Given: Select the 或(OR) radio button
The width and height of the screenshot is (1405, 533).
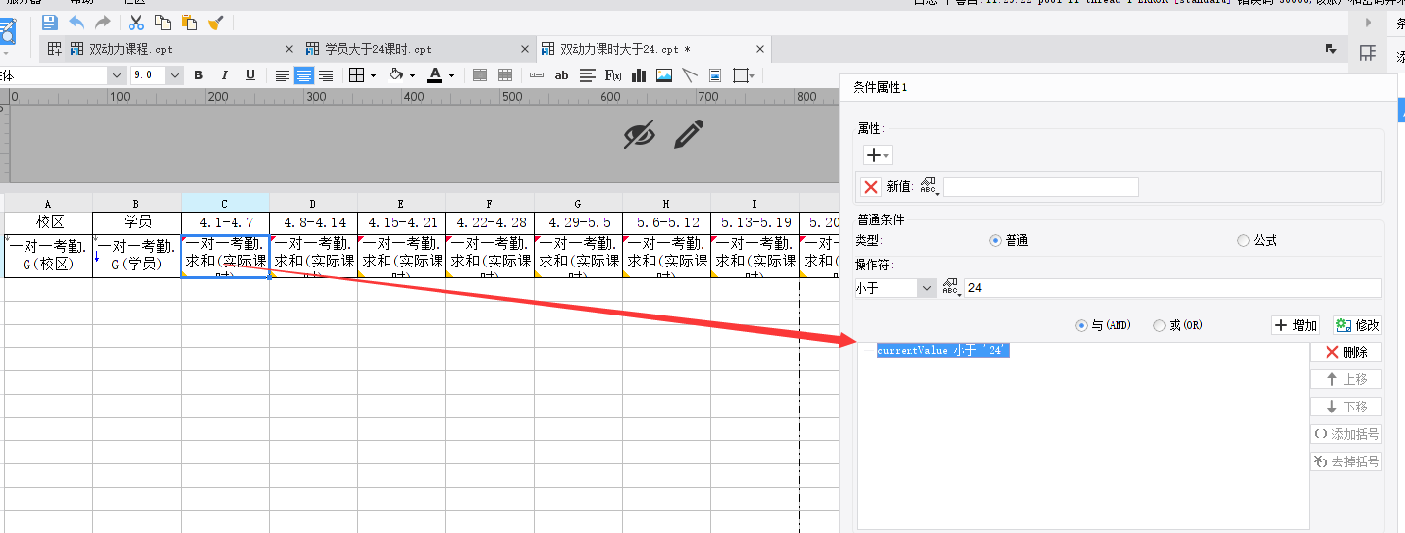Looking at the screenshot, I should [1159, 325].
